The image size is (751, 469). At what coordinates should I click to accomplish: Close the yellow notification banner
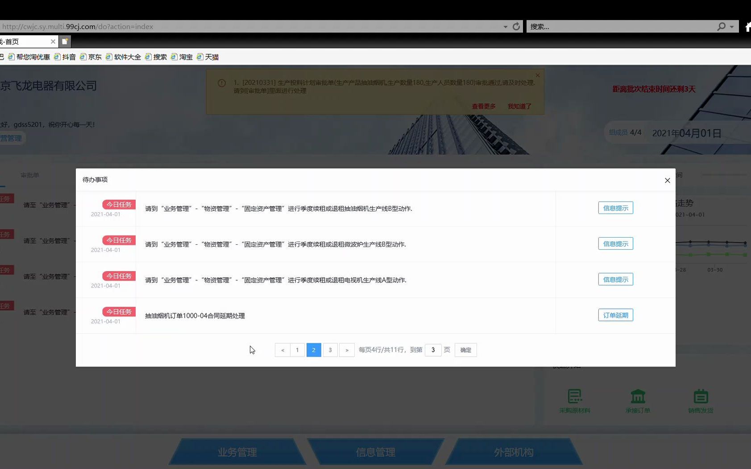point(538,75)
